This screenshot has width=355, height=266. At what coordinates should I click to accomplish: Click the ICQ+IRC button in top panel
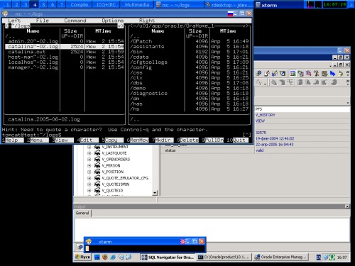click(106, 4)
